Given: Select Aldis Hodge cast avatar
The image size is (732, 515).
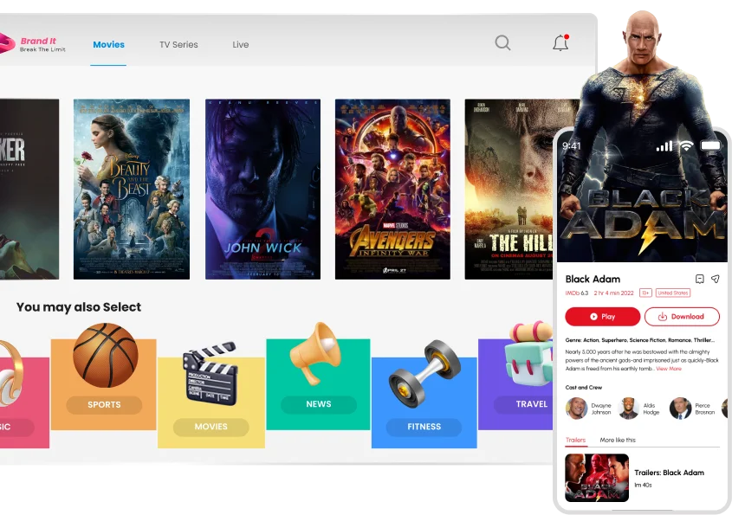Looking at the screenshot, I should click(628, 409).
